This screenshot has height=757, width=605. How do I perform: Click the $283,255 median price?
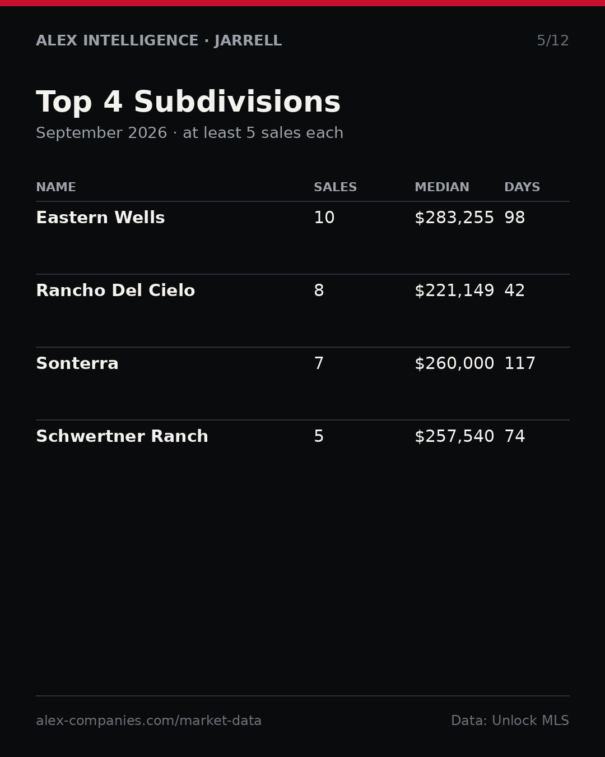coord(454,218)
